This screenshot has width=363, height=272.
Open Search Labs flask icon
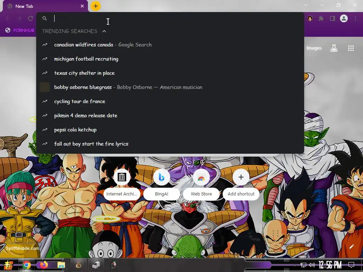(x=334, y=48)
